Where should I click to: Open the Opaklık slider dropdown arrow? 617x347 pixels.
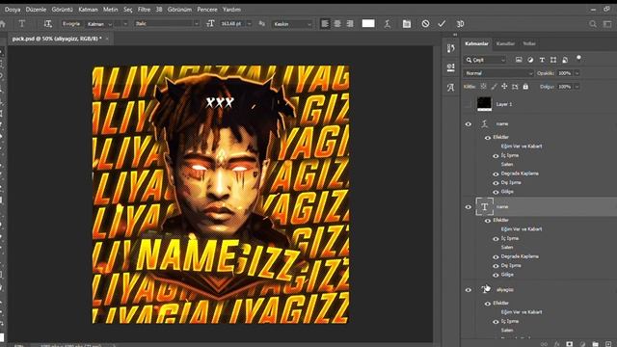click(577, 73)
